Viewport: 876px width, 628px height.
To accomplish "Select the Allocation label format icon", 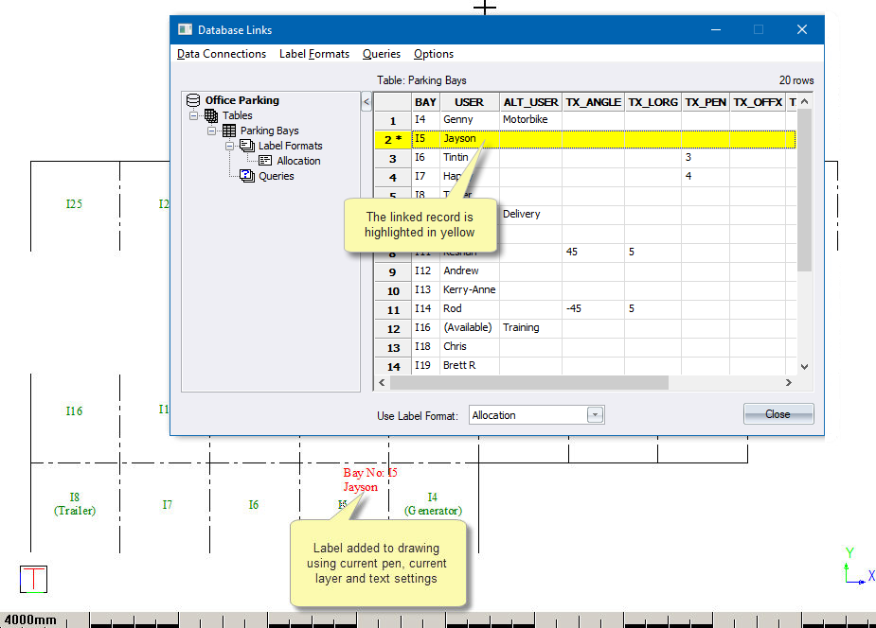I will click(x=265, y=161).
